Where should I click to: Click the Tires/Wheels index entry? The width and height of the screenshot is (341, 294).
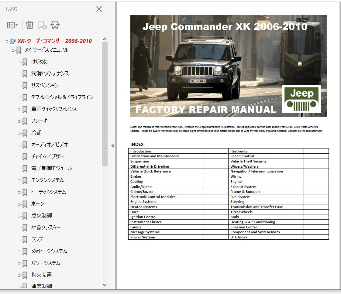coord(241,212)
